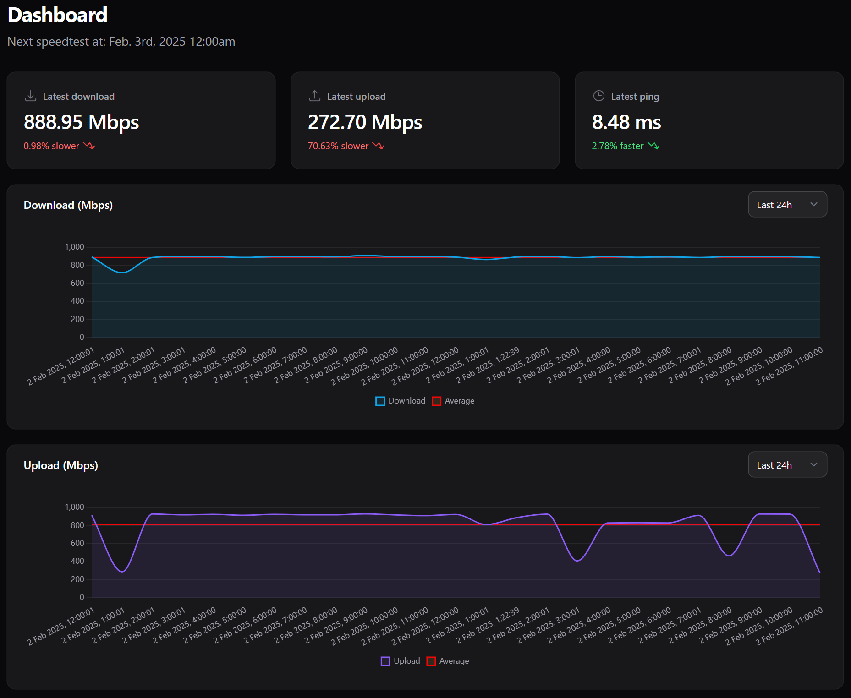851x698 pixels.
Task: Click the upload arrow icon beside Latest upload
Action: [x=315, y=96]
